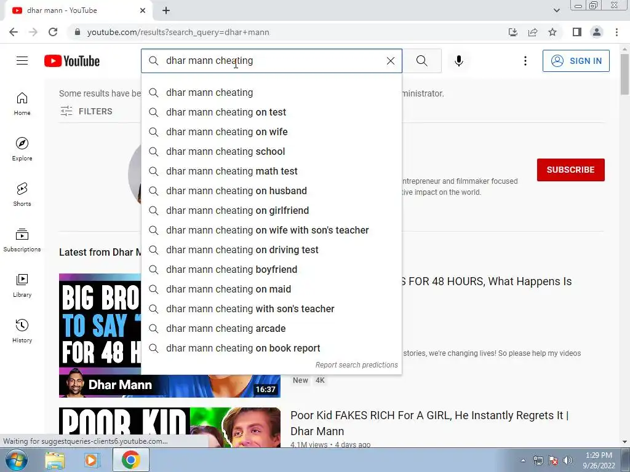Open the Chrome profile avatar
Image resolution: width=630 pixels, height=472 pixels.
pyautogui.click(x=597, y=32)
